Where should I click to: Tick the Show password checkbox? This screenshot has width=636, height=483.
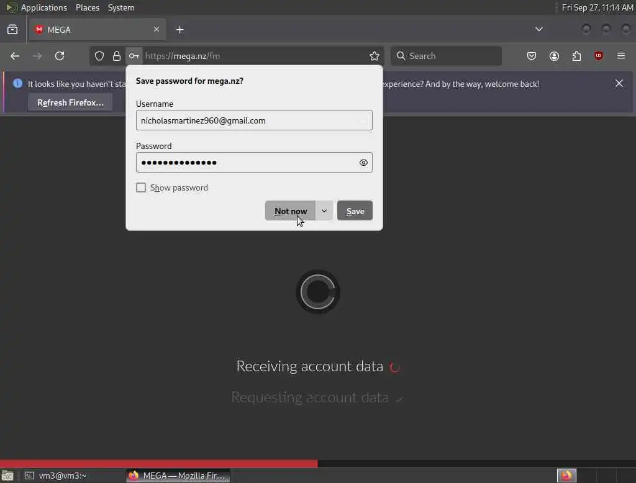point(141,187)
